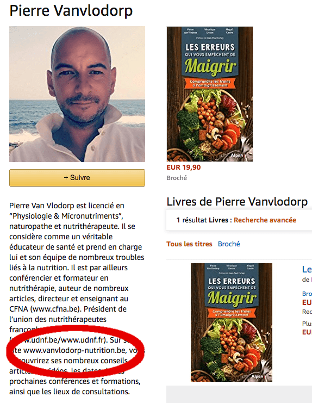Click the Recherche avancée link

click(x=265, y=220)
